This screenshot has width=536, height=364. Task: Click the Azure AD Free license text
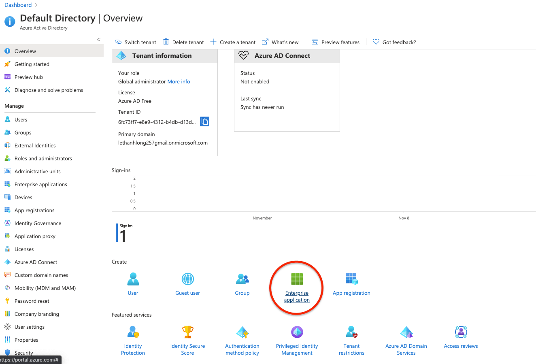(135, 101)
